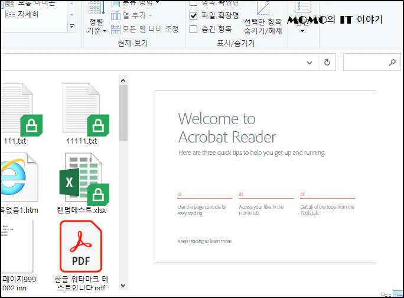Expand the layout gallery more arrow
The width and height of the screenshot is (404, 298).
pos(72,27)
